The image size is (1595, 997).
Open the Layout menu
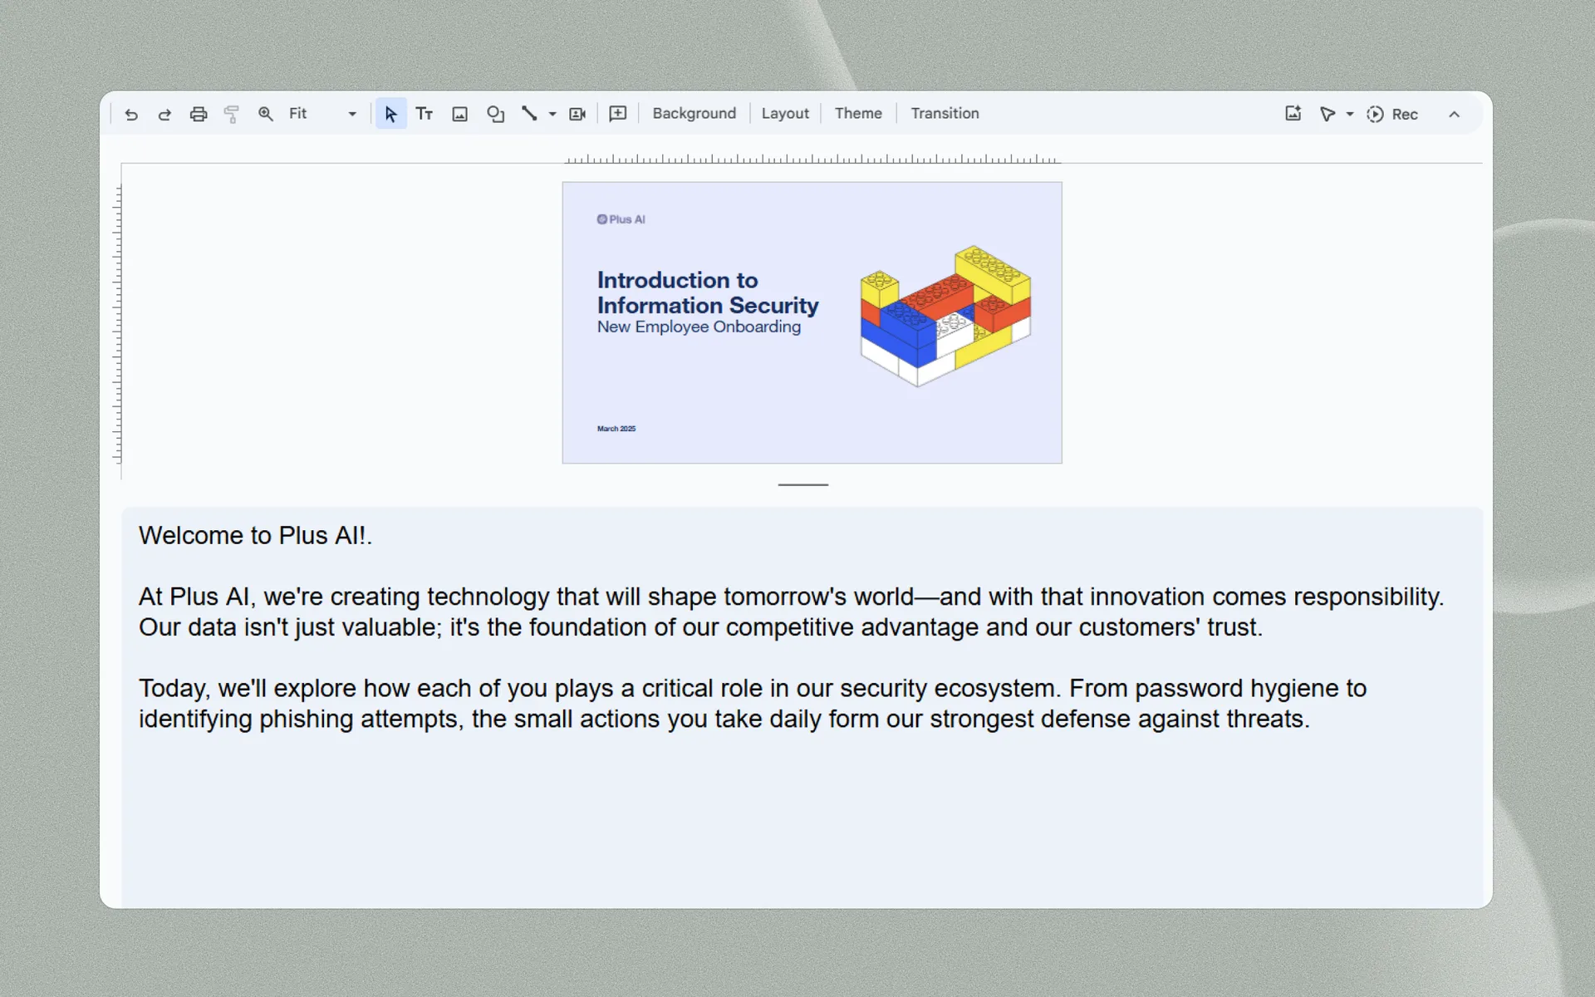(x=785, y=114)
